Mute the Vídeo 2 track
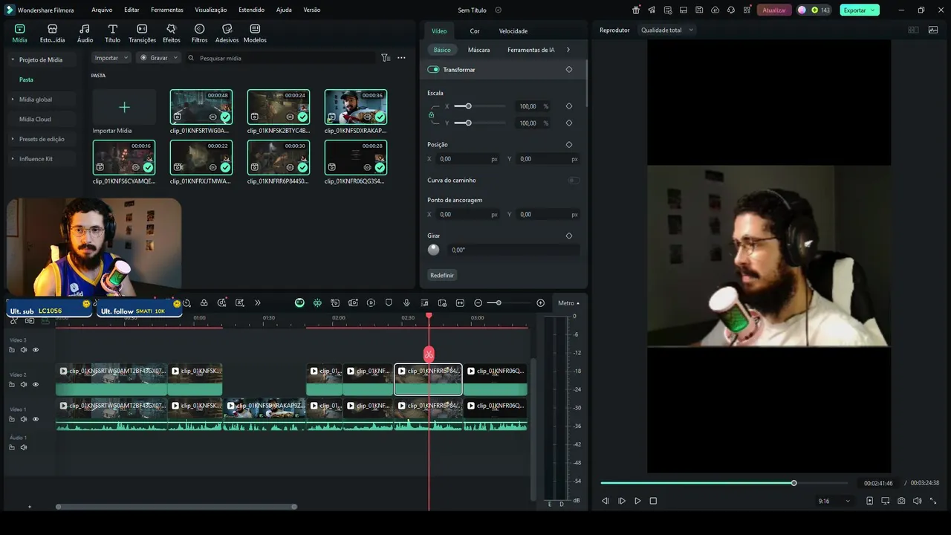The image size is (951, 535). (x=24, y=384)
